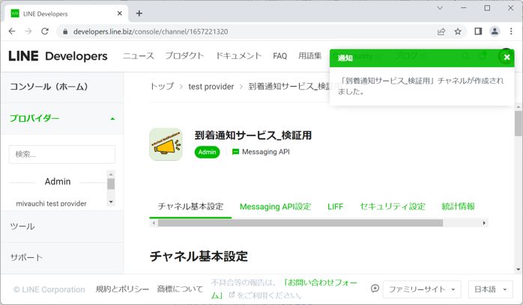The width and height of the screenshot is (523, 305).
Task: Switch to the LIFF tab
Action: click(x=335, y=206)
